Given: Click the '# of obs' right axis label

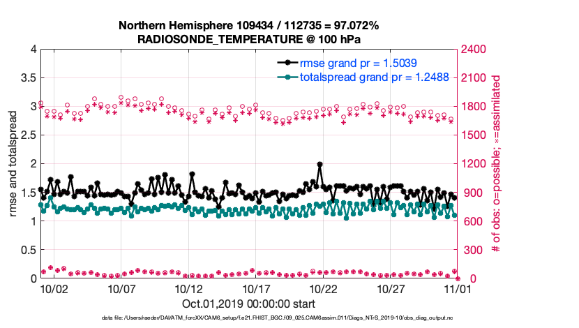Looking at the screenshot, I should [x=497, y=164].
